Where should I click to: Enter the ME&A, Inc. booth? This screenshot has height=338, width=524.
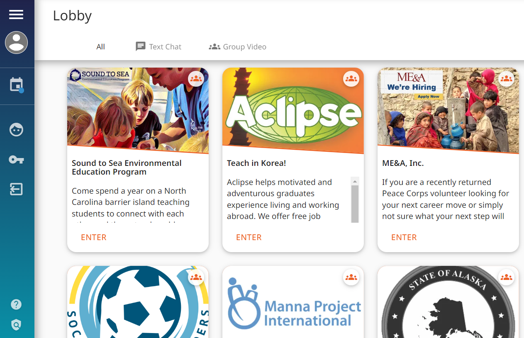point(404,237)
